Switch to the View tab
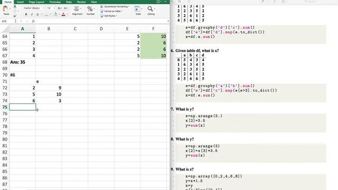 coord(94,2)
